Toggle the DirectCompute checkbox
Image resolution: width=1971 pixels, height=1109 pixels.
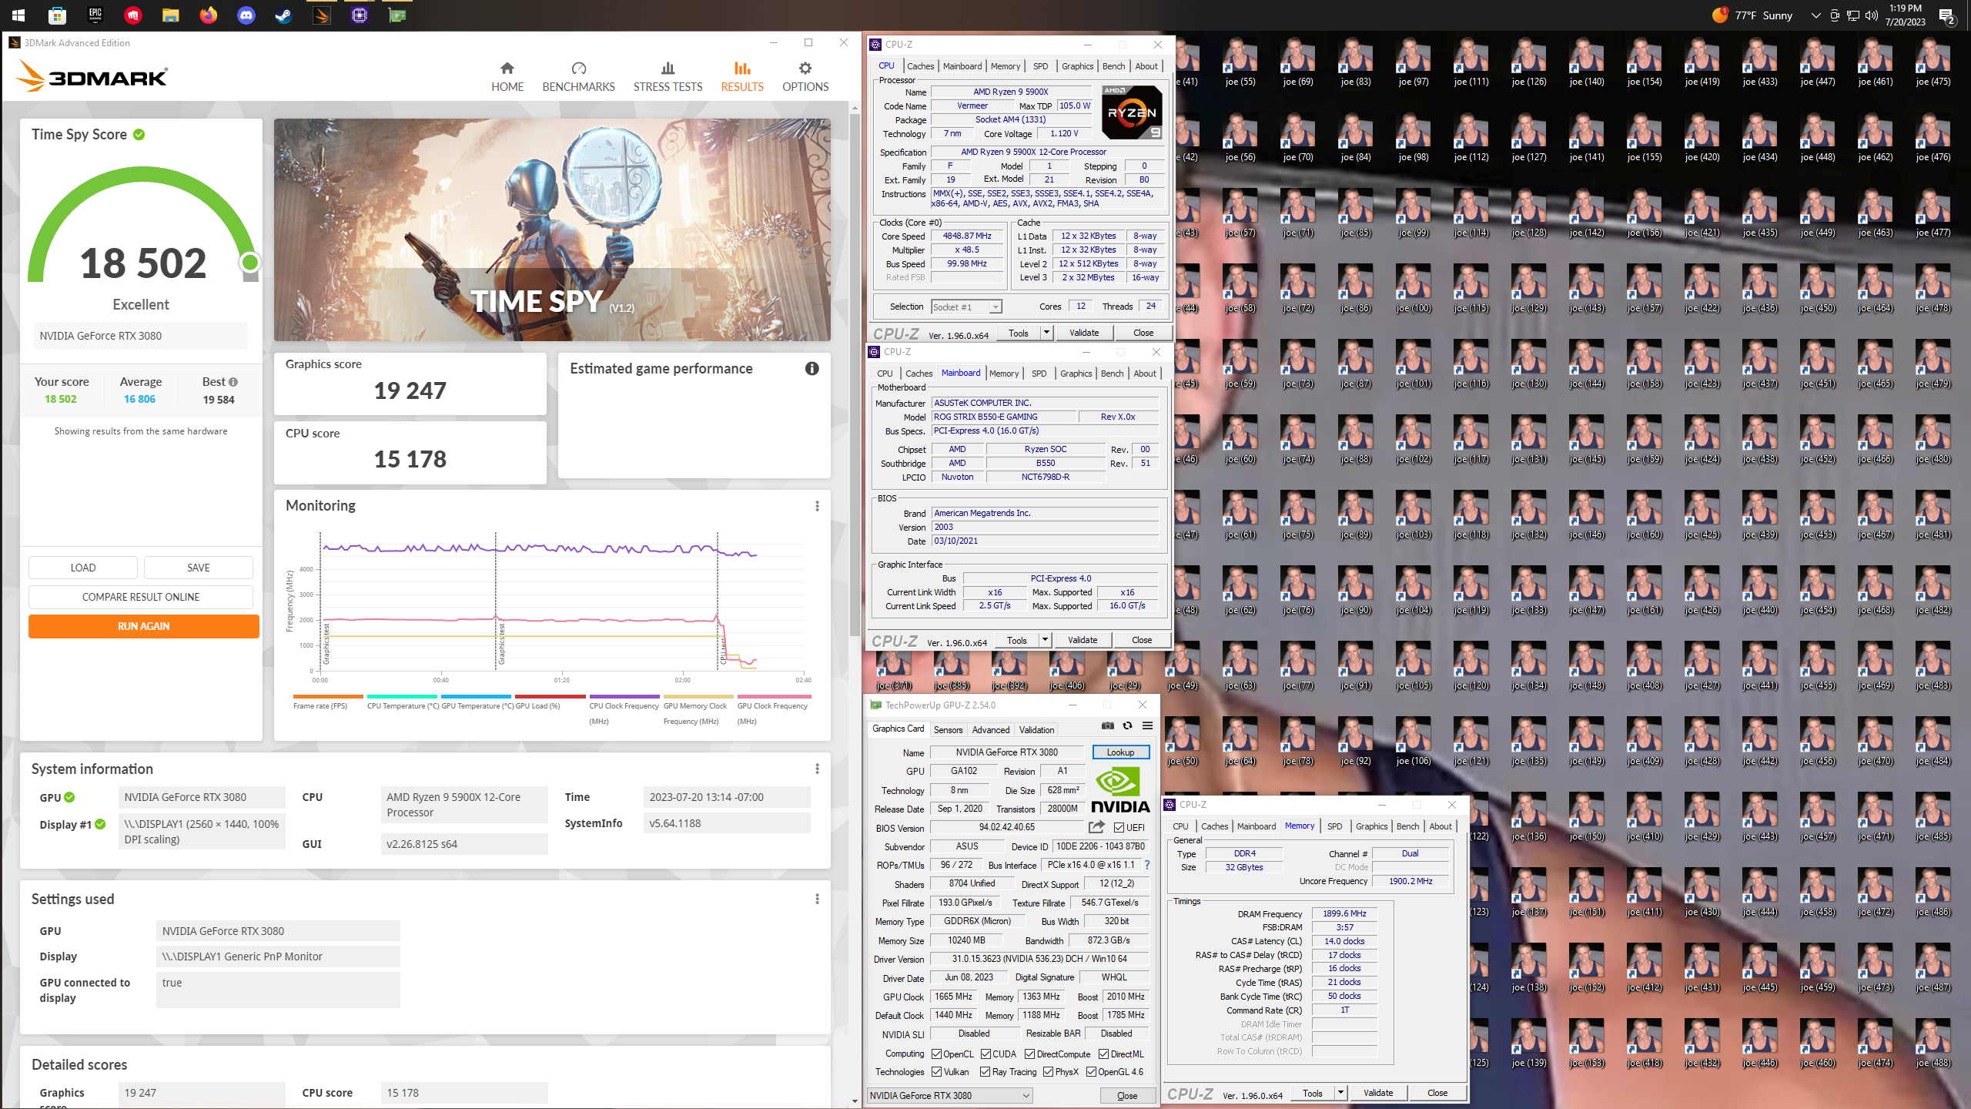pos(1029,1054)
